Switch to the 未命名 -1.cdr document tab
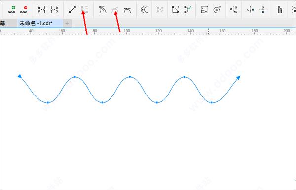296x190 pixels. (40, 23)
